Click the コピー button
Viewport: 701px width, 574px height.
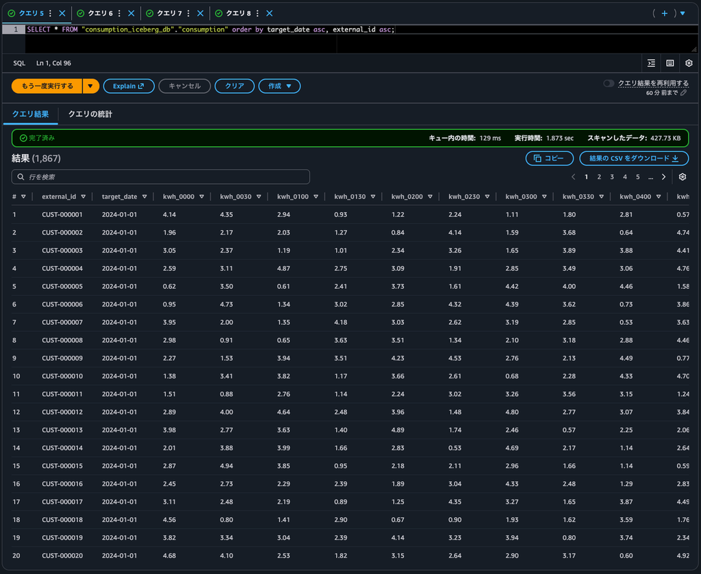point(550,158)
